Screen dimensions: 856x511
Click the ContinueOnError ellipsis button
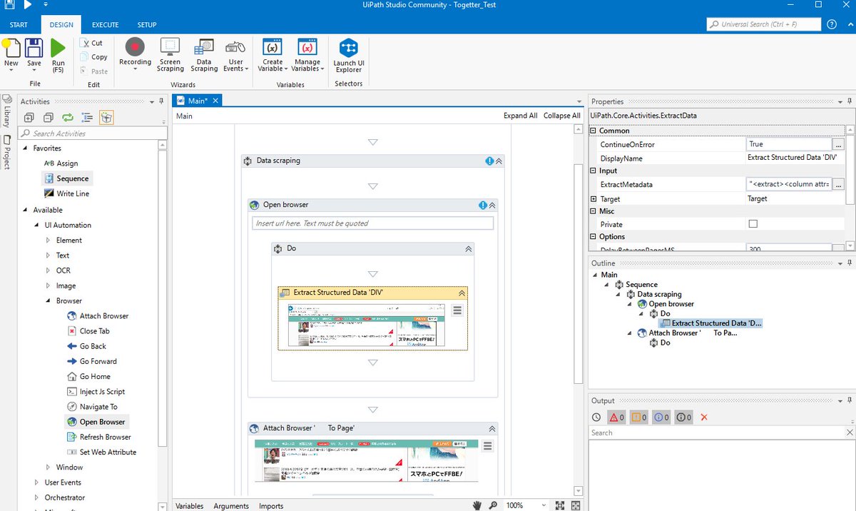point(838,144)
